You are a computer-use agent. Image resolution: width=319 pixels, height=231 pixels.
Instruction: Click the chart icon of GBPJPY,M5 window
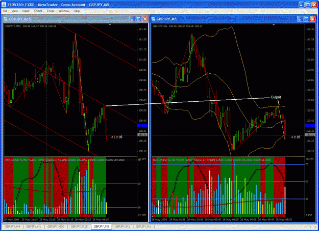(154, 19)
